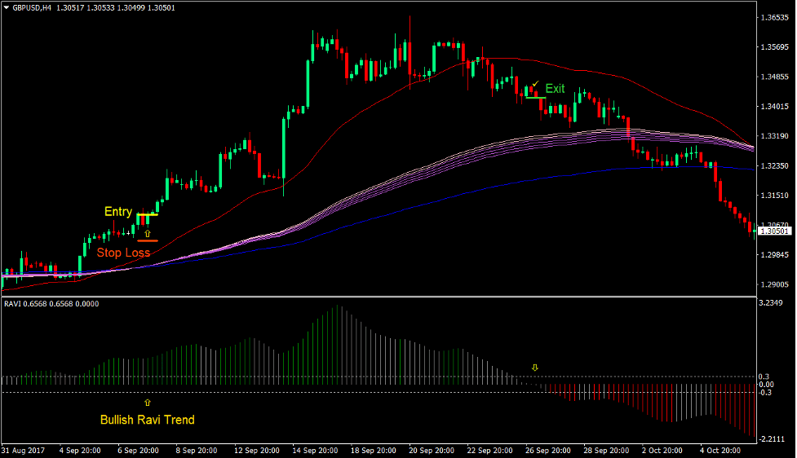Viewport: 797px width, 458px height.
Task: Click the up arrow above Bullish Ravi Trend
Action: (x=148, y=403)
